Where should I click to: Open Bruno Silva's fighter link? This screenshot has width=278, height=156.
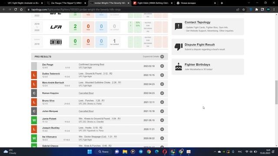[x=48, y=101]
